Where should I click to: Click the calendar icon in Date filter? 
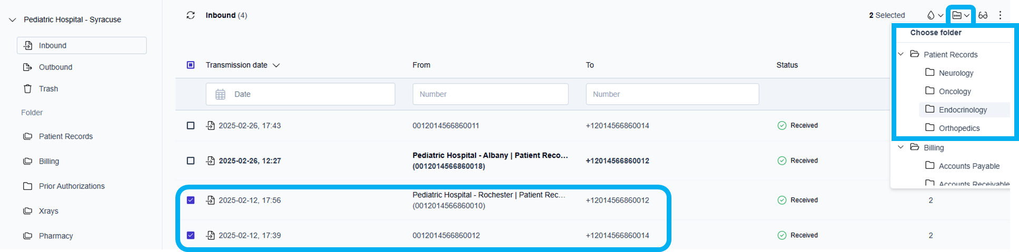pos(220,94)
